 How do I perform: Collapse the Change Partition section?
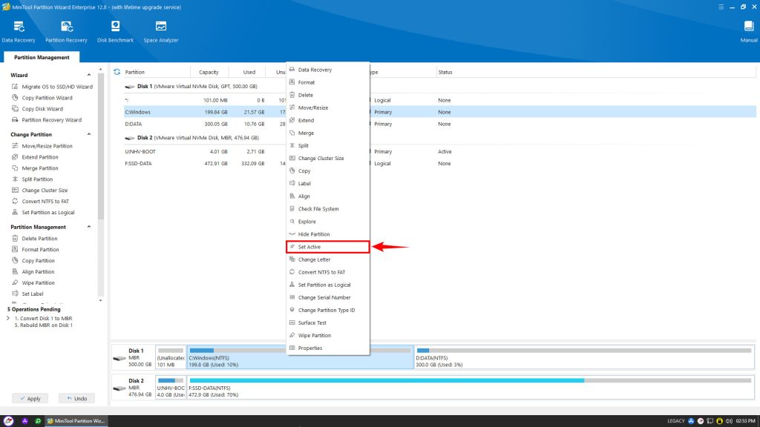pos(89,134)
